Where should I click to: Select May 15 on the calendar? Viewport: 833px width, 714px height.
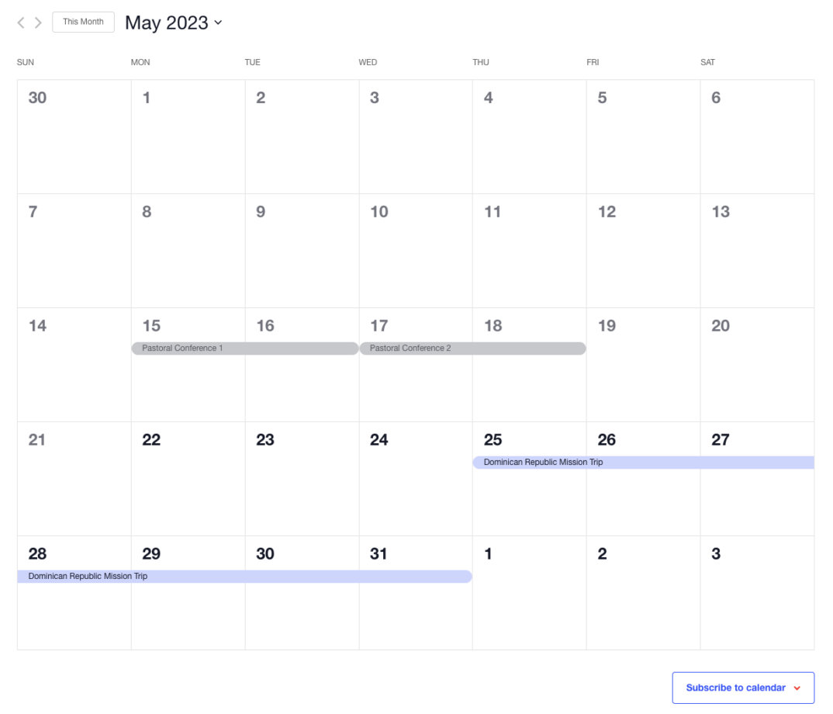tap(151, 326)
